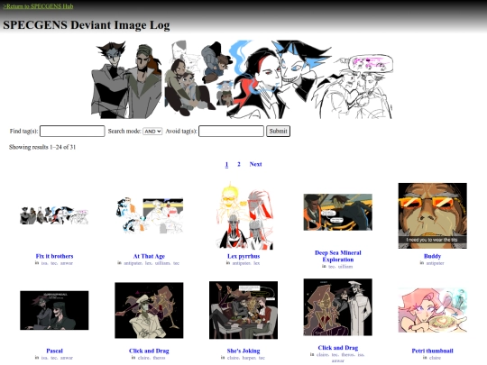
Task: Open the Fix it brothers title link
Action: click(x=54, y=256)
